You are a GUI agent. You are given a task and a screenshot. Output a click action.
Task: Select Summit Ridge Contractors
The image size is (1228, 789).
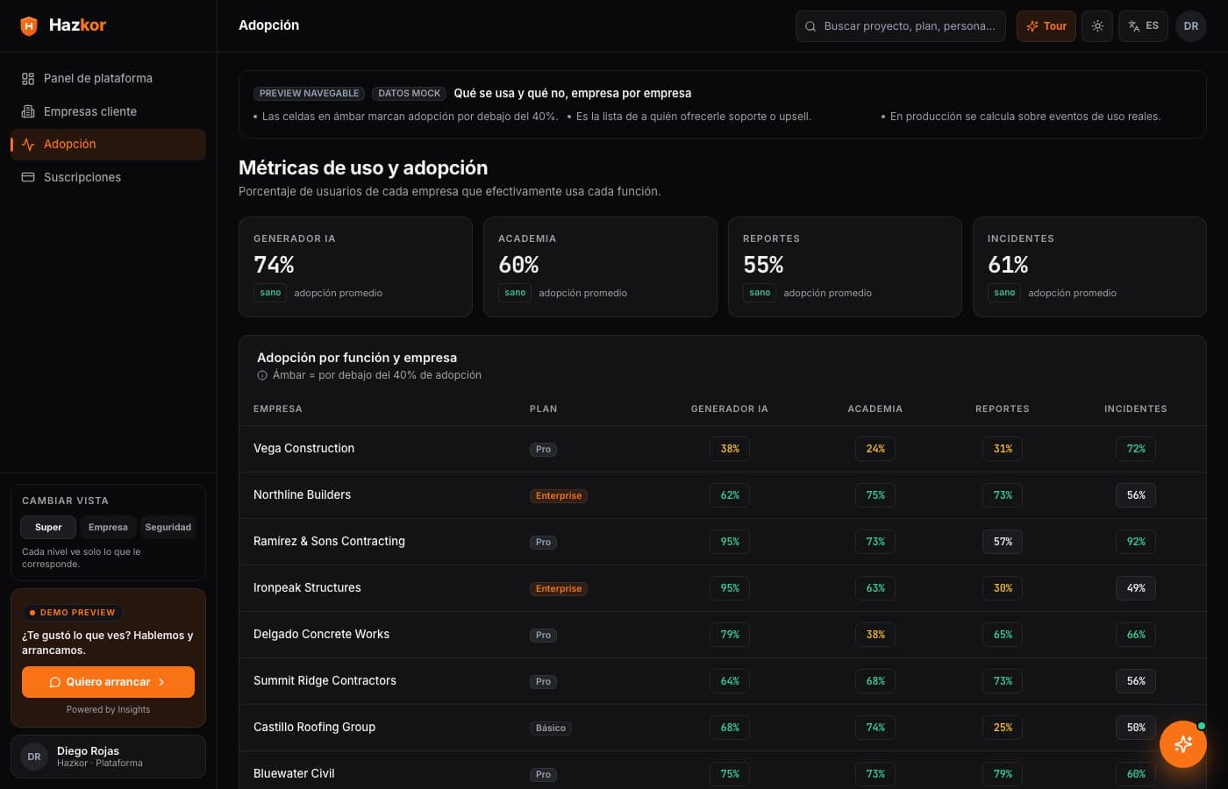pyautogui.click(x=325, y=680)
